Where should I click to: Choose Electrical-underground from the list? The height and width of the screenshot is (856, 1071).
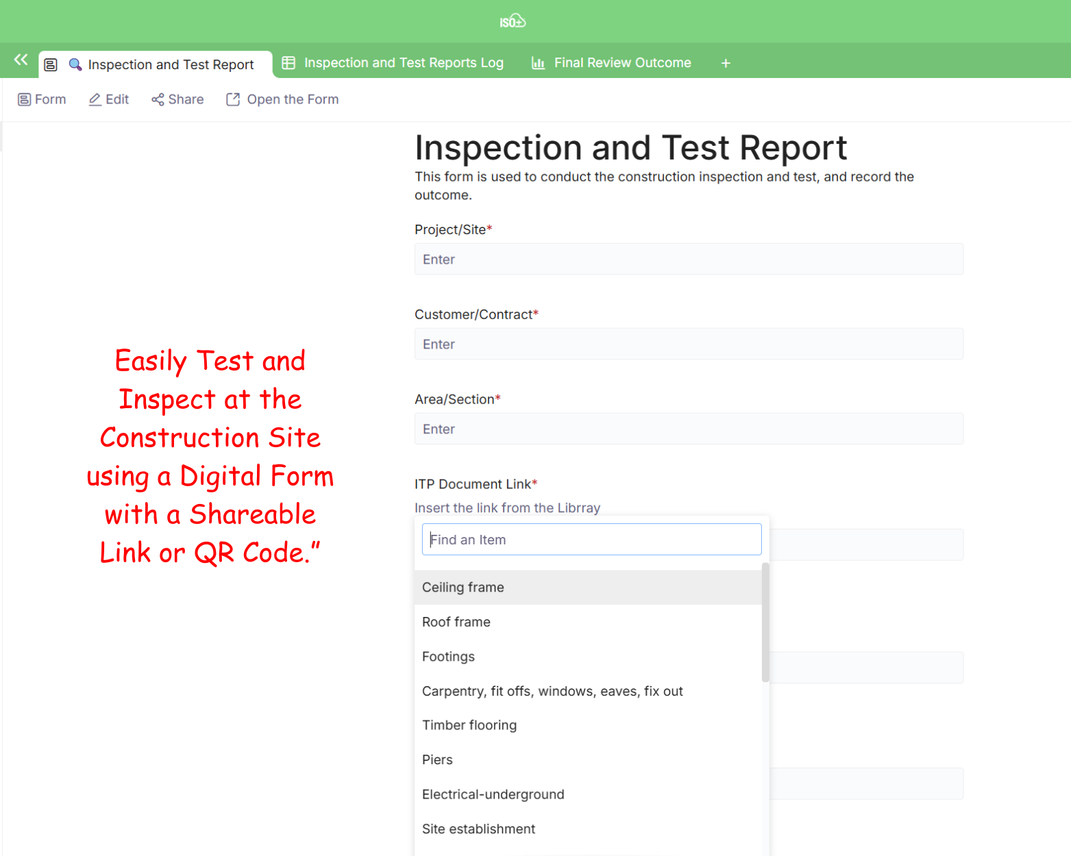pyautogui.click(x=493, y=794)
